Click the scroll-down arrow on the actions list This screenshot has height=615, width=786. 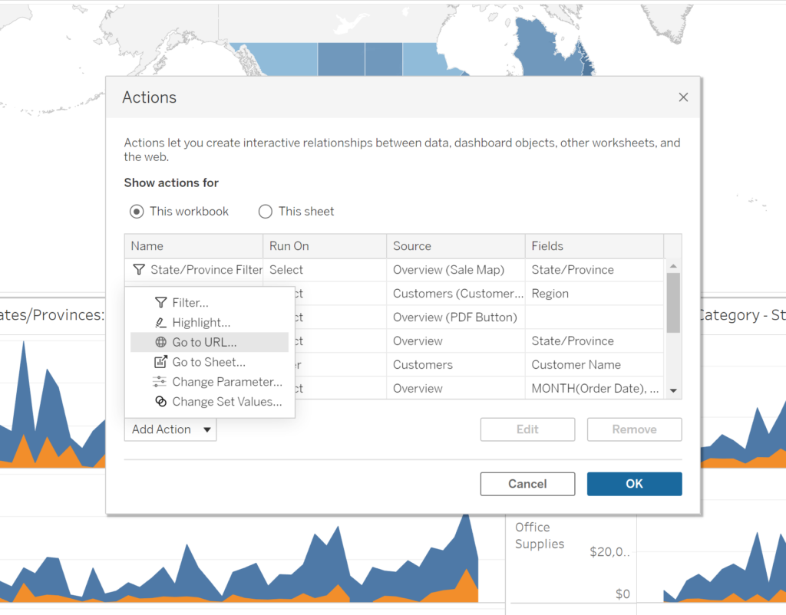[674, 390]
